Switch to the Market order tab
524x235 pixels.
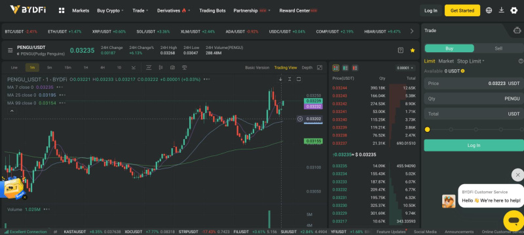coord(446,61)
